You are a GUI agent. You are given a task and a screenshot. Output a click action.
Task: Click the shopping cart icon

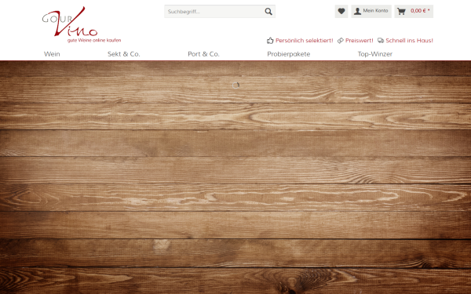(401, 12)
